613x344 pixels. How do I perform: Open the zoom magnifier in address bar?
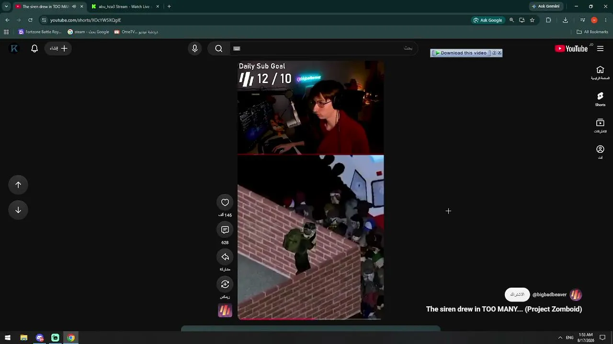pyautogui.click(x=511, y=20)
